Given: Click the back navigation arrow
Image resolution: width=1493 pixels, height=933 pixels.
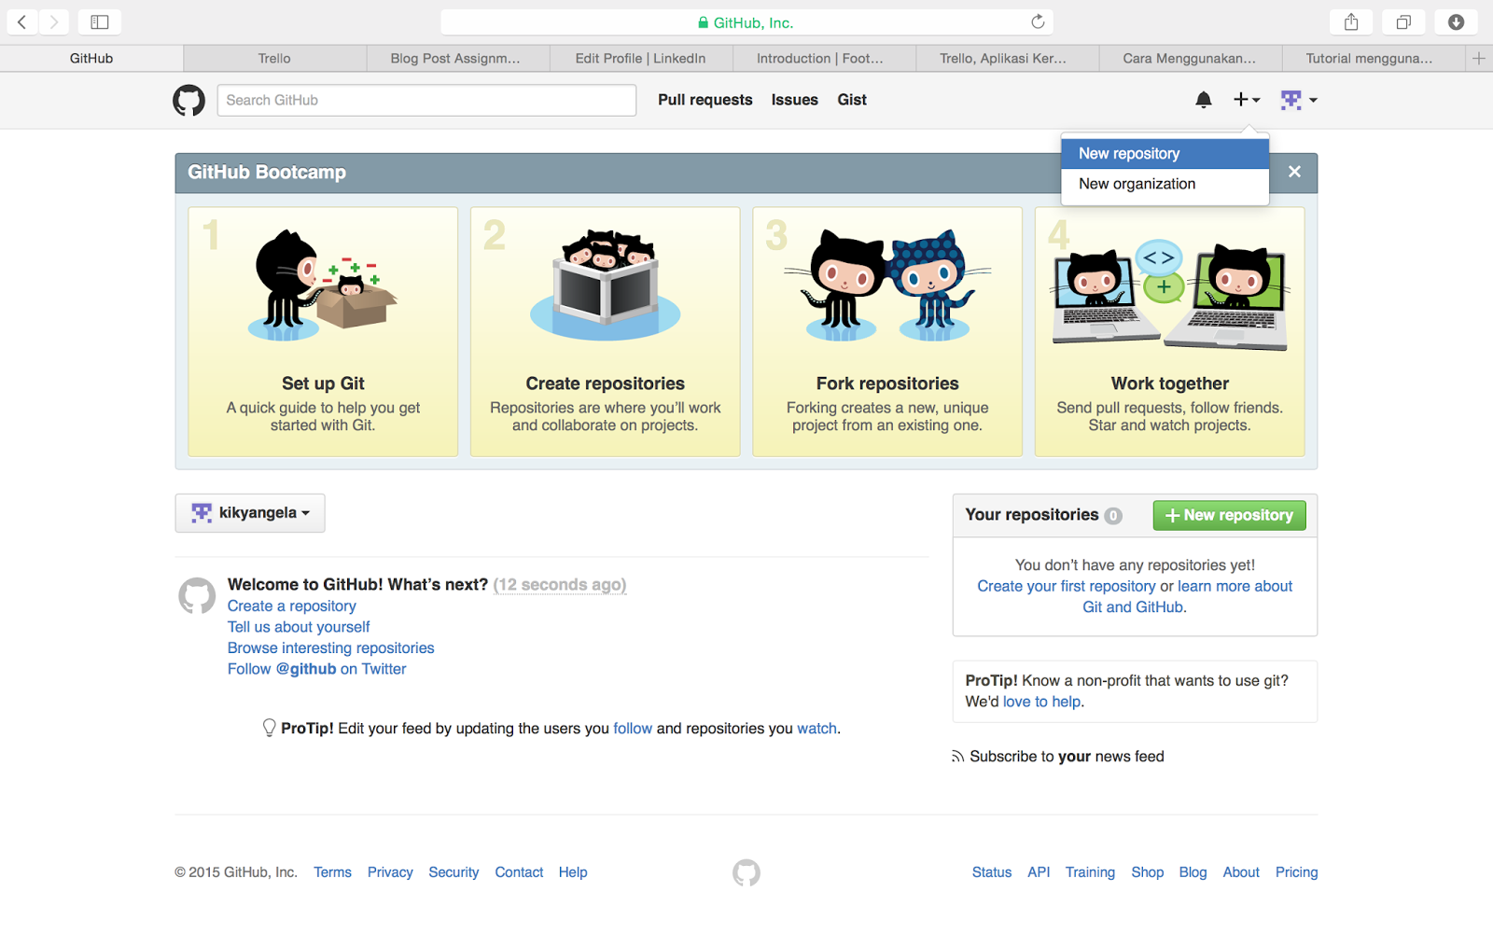Looking at the screenshot, I should point(21,21).
